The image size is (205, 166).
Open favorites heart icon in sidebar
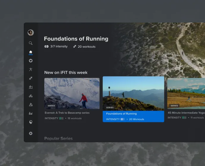coord(31,61)
